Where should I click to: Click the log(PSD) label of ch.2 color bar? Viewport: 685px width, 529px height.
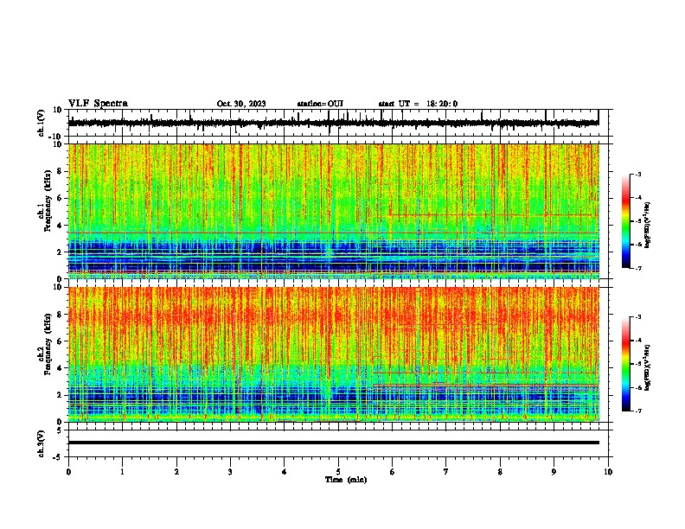pyautogui.click(x=648, y=367)
